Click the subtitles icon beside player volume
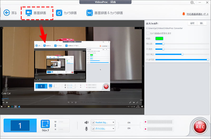211x139 pixels. (7, 103)
